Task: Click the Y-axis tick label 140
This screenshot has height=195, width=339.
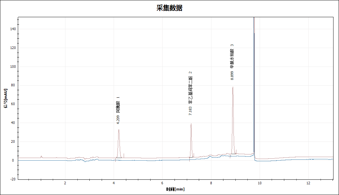Action: pyautogui.click(x=13, y=29)
